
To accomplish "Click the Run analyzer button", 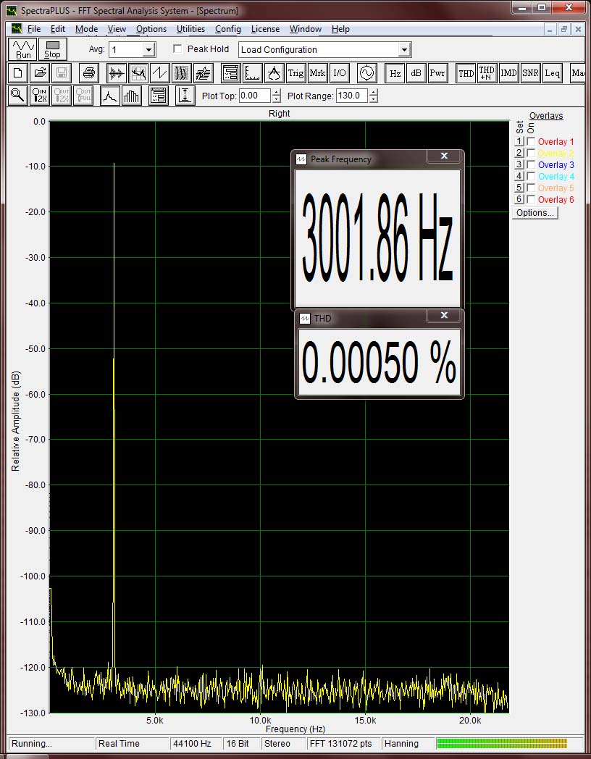I will coord(23,49).
